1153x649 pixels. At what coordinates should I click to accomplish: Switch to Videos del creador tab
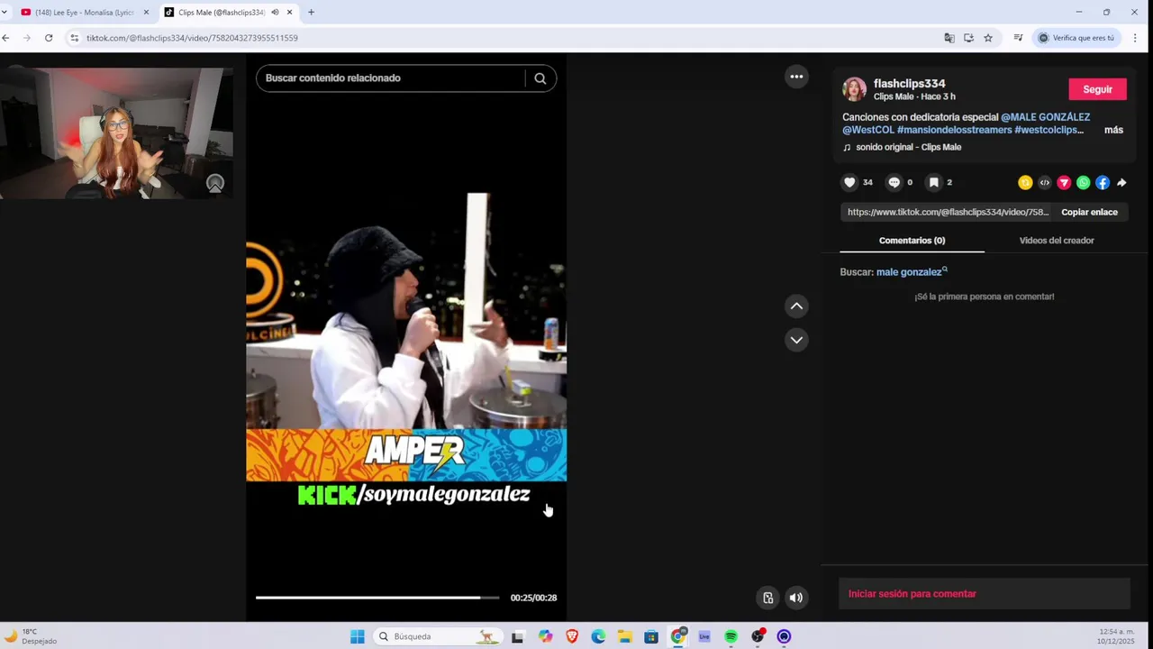click(1057, 241)
